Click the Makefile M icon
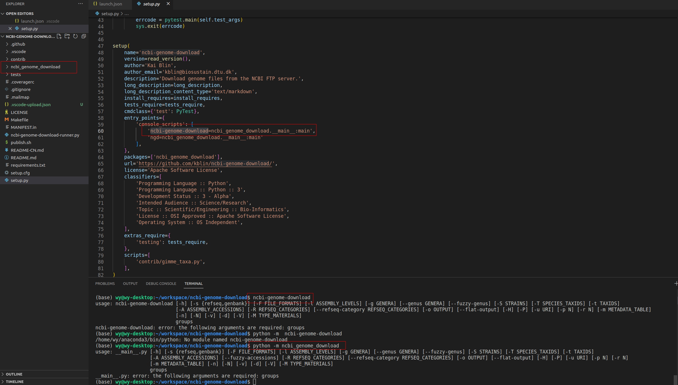Image resolution: width=678 pixels, height=385 pixels. [7, 120]
